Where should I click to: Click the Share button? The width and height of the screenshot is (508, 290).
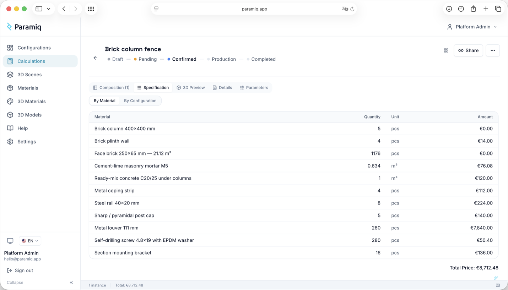click(x=468, y=50)
